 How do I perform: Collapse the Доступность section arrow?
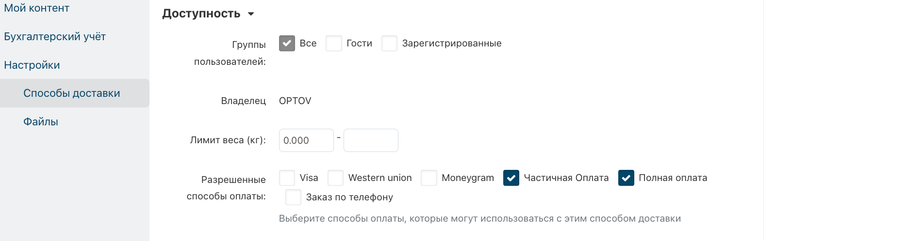coord(251,14)
